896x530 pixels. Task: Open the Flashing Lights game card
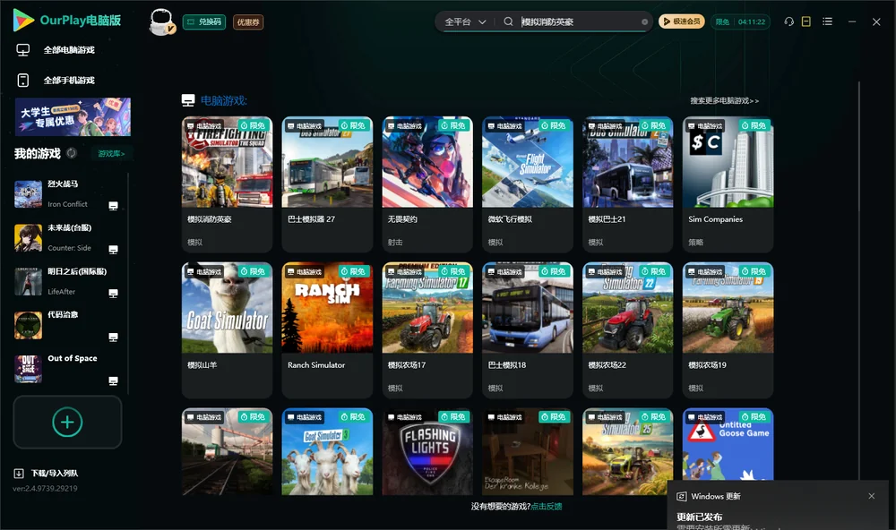427,451
